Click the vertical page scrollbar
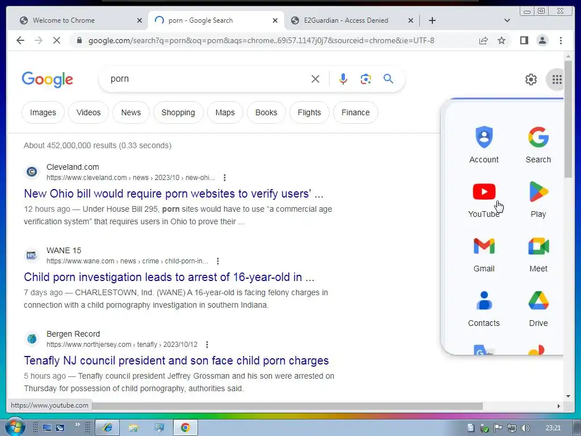This screenshot has height=436, width=581. point(568,119)
